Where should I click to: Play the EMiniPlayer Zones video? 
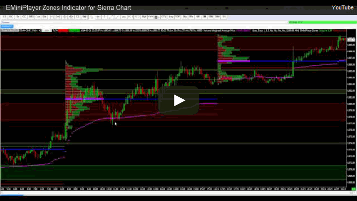click(x=178, y=100)
